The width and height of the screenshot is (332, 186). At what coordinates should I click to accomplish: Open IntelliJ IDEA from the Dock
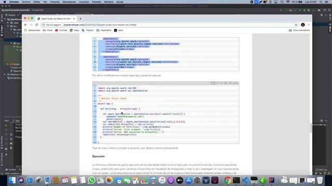click(x=272, y=180)
